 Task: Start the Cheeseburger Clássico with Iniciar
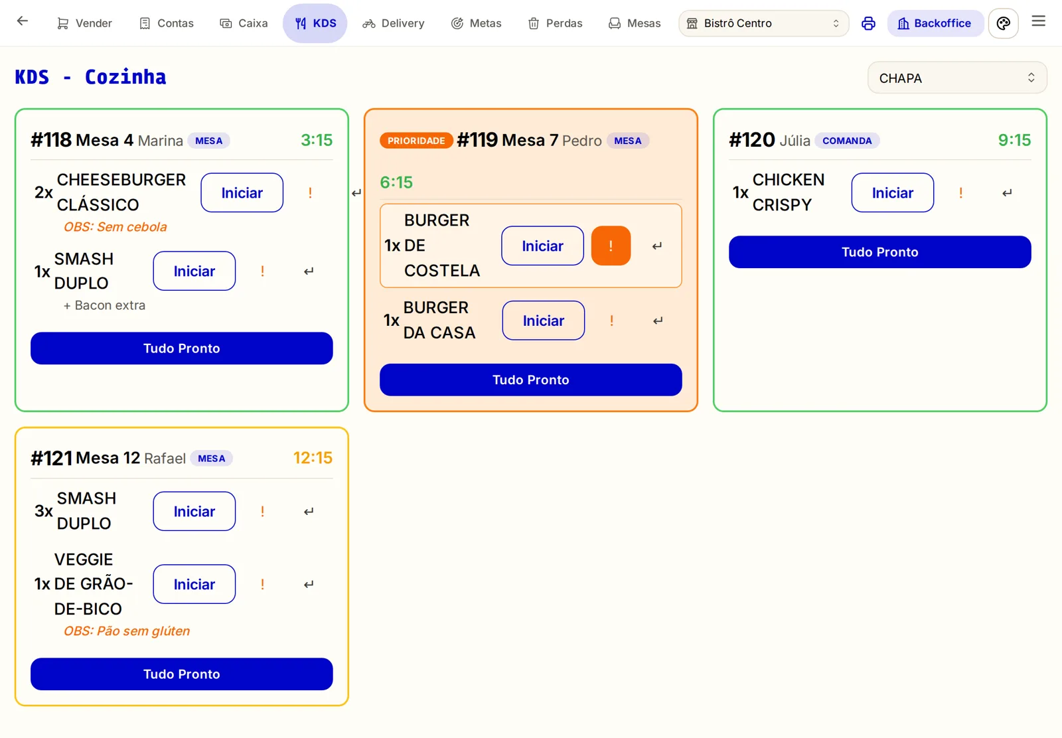click(x=242, y=193)
